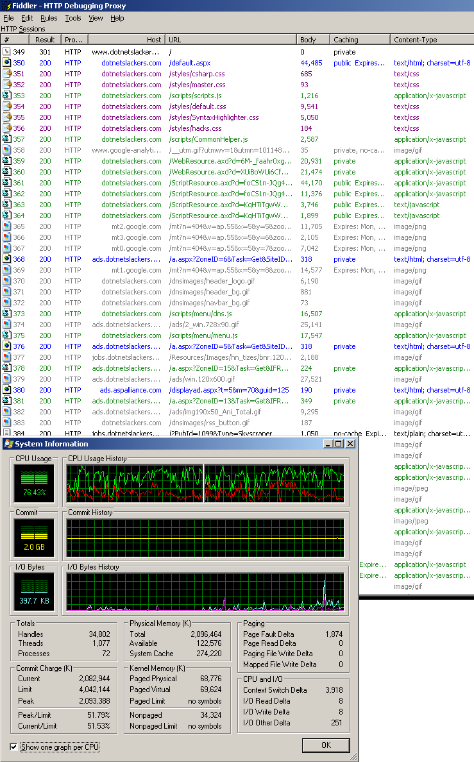Click OK in System Information dialog
The width and height of the screenshot is (474, 762).
[x=326, y=745]
